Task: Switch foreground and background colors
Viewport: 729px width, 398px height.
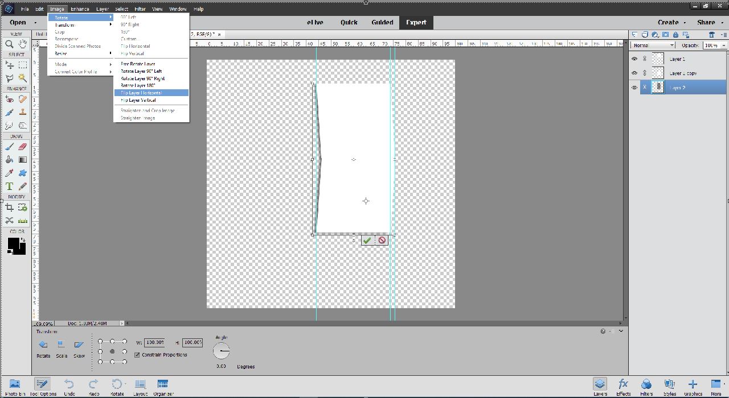Action: (23, 240)
